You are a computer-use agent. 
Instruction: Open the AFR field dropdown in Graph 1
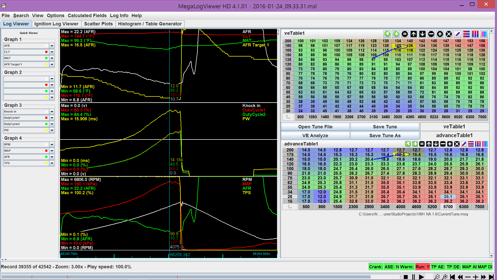52,46
